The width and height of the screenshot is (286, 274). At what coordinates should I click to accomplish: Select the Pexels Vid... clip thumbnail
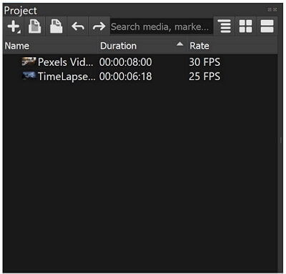coord(29,62)
